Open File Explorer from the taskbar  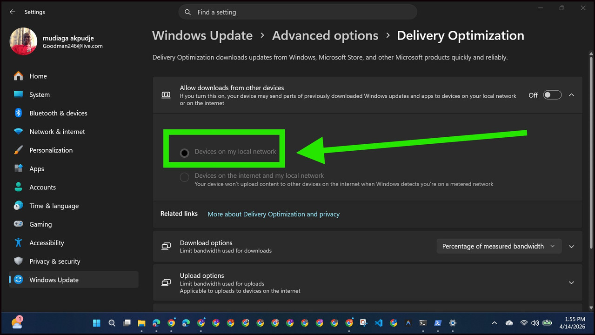[141, 323]
